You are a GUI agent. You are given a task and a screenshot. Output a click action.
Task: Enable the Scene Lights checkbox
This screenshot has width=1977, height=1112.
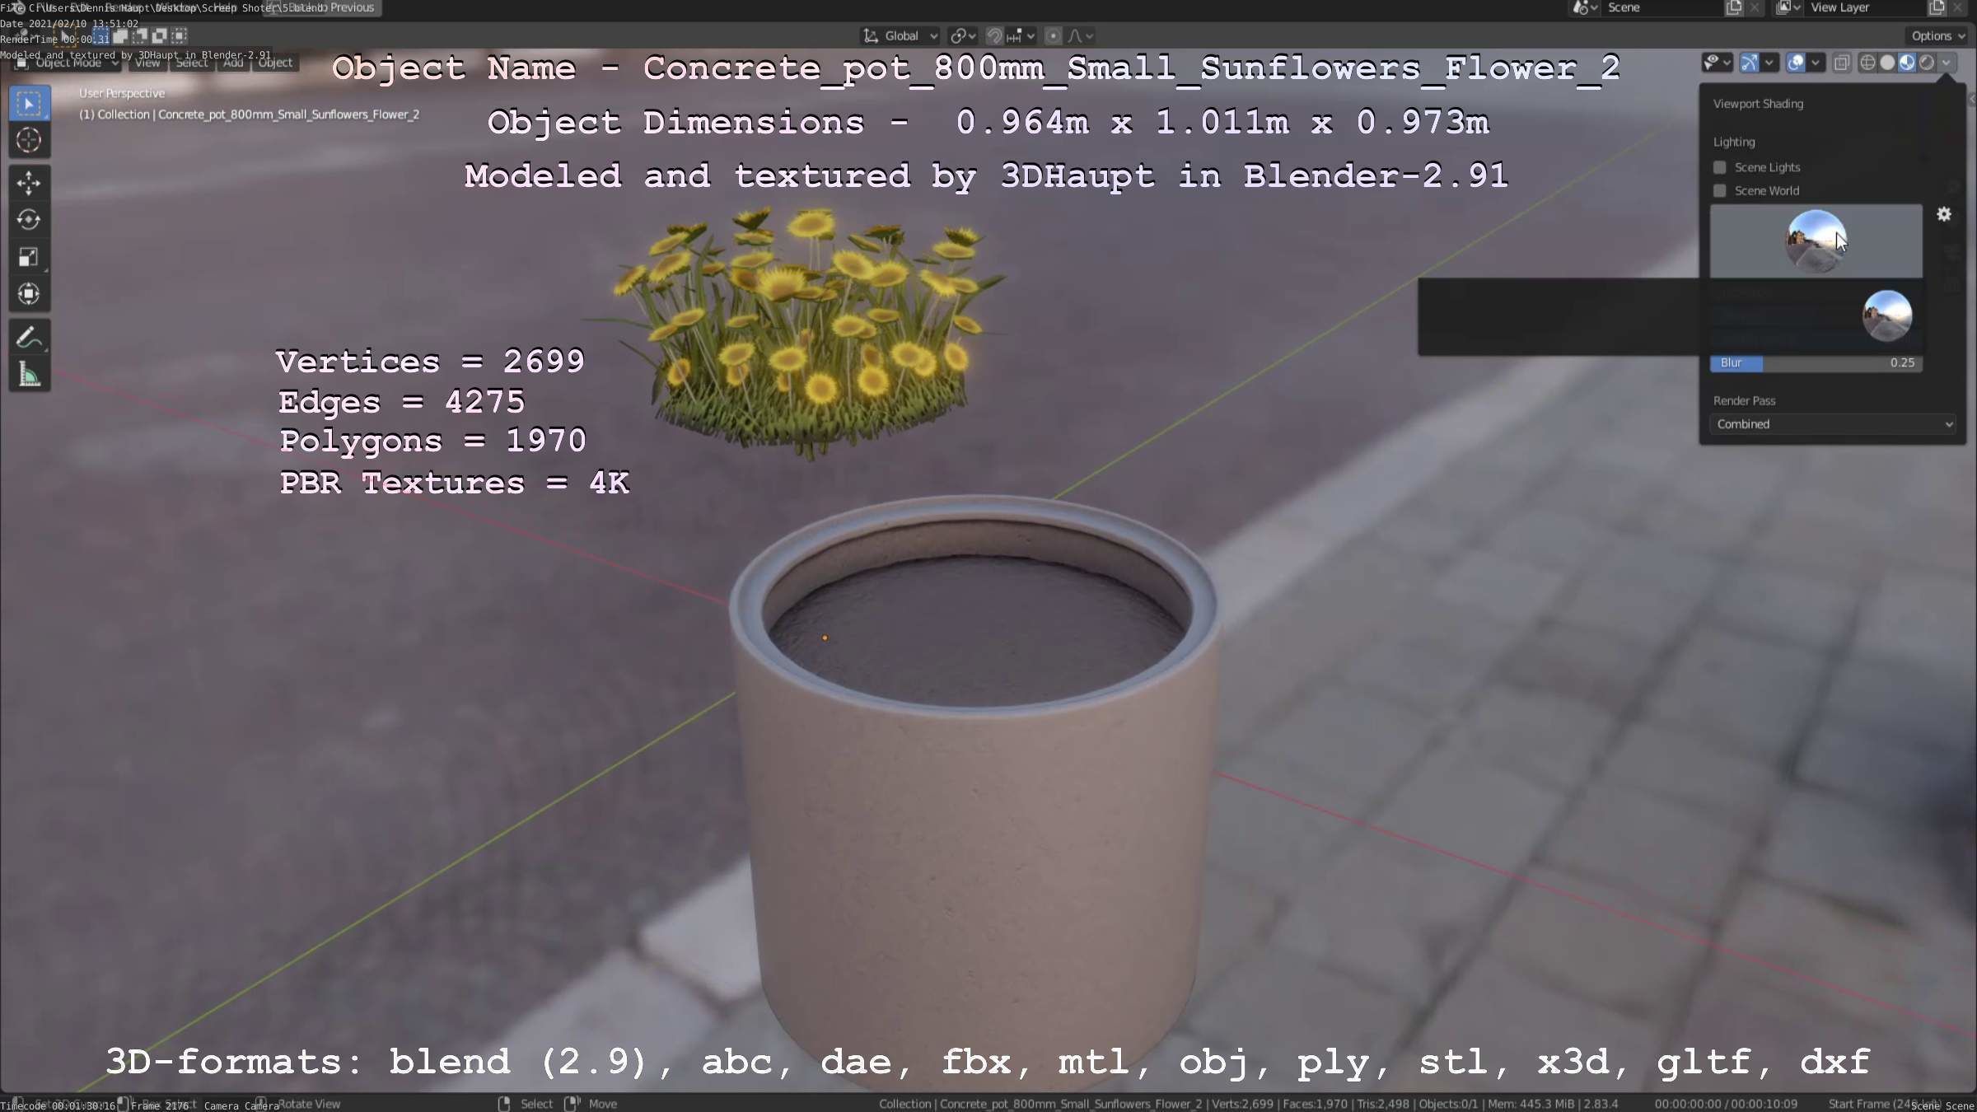(1720, 167)
